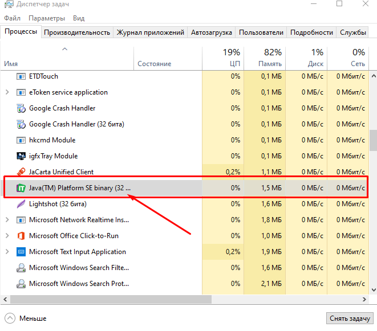This screenshot has width=377, height=331.
Task: Expand the Microsoft Office Click-to-Run entry
Action: [7, 236]
